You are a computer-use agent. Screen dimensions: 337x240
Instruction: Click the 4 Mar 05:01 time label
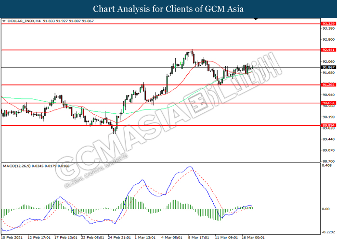(172, 238)
